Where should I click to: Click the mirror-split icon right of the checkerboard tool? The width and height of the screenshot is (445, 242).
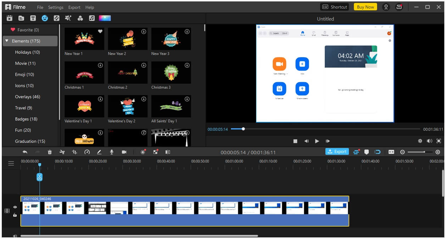pyautogui.click(x=168, y=152)
